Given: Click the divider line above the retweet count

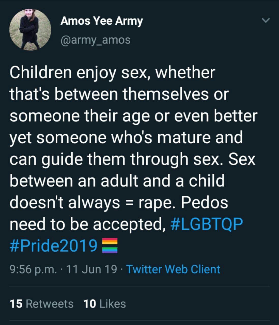Looking at the screenshot, I should click(x=139, y=286).
